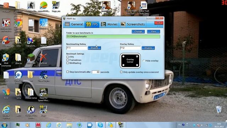Select the Hide overlay radio option
The height and width of the screenshot is (128, 227).
(x=144, y=61)
